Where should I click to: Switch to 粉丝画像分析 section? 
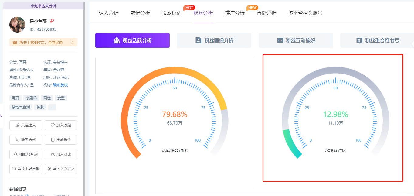[214, 40]
